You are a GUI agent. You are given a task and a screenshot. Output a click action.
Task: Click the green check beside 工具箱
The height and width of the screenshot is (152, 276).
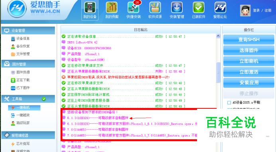(x=44, y=99)
